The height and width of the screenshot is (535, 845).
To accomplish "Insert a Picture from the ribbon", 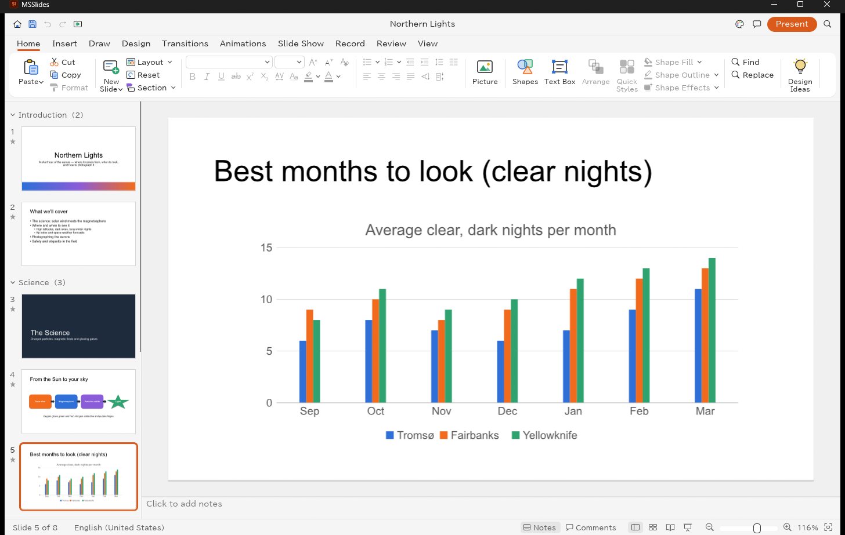I will [485, 73].
